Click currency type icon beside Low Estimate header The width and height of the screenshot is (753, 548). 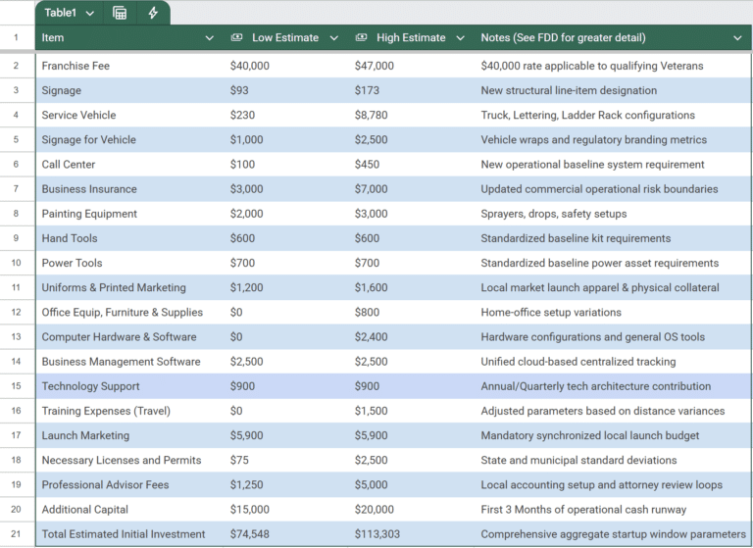coord(236,37)
